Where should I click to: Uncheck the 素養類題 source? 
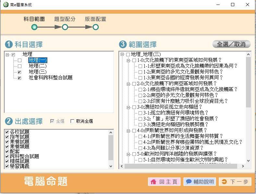[7, 147]
